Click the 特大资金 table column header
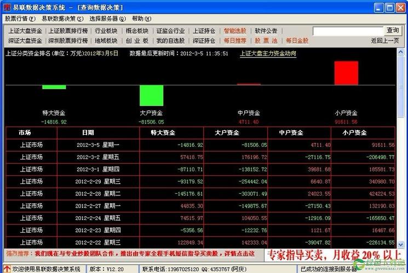Image resolution: width=408 pixels, height=273 pixels. click(172, 133)
